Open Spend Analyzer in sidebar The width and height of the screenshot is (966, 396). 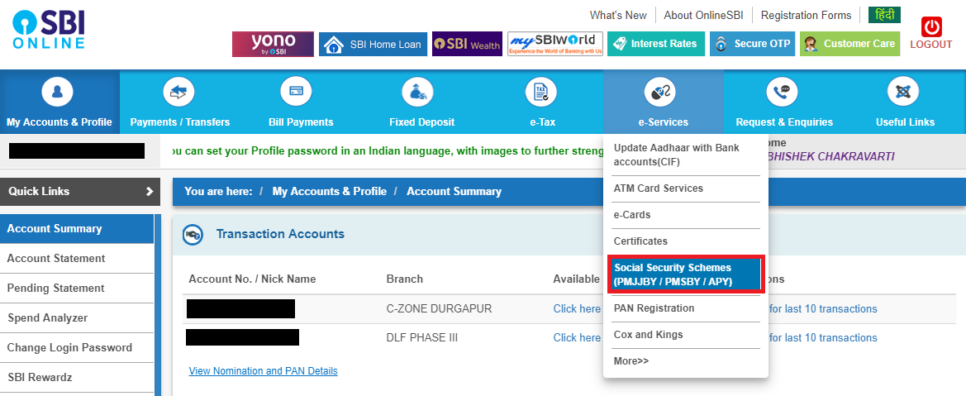click(x=76, y=318)
